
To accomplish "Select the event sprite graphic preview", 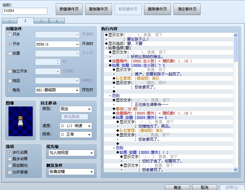I will click(x=21, y=121).
